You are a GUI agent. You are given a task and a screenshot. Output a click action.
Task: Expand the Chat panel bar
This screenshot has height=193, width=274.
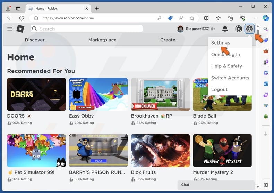pos(216,185)
